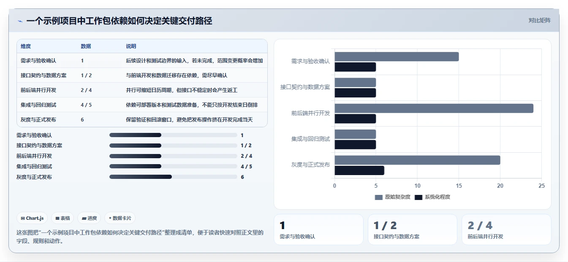Click the table description starting 后续设计和测试边界的输入
The height and width of the screenshot is (262, 568).
pos(194,61)
